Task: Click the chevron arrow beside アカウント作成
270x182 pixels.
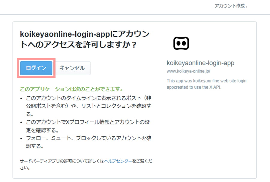Action: pos(247,6)
